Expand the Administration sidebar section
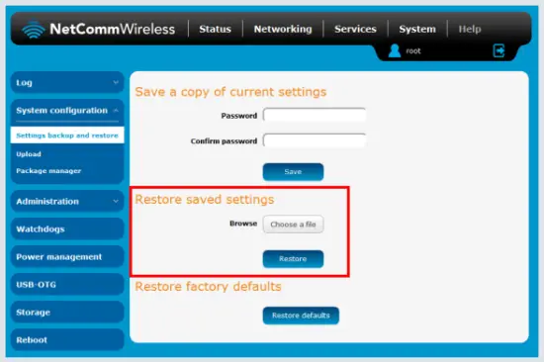The width and height of the screenshot is (544, 362). (67, 202)
